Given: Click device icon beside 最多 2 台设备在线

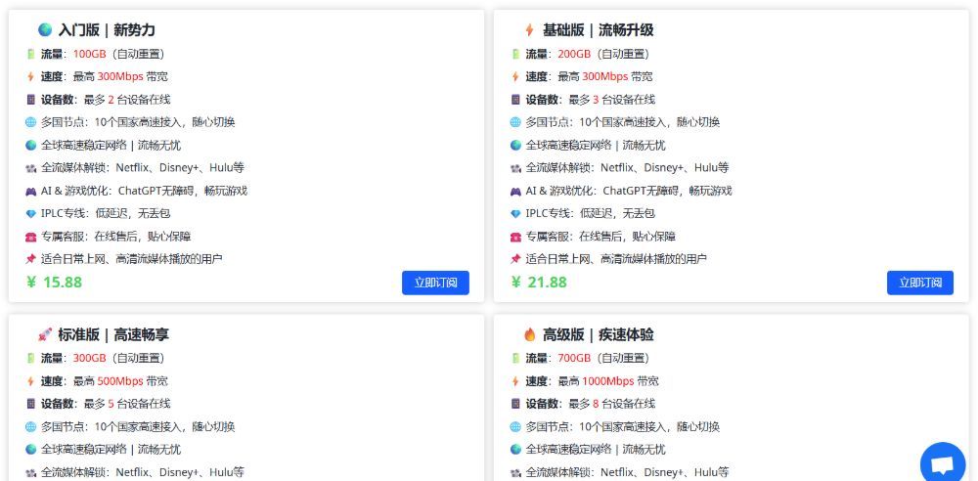Looking at the screenshot, I should click(30, 100).
